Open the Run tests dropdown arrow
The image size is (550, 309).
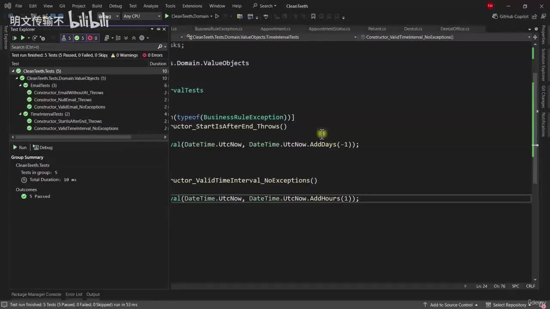click(x=29, y=38)
